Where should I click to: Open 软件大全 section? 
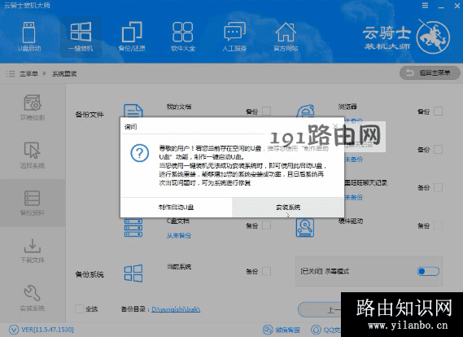[183, 36]
